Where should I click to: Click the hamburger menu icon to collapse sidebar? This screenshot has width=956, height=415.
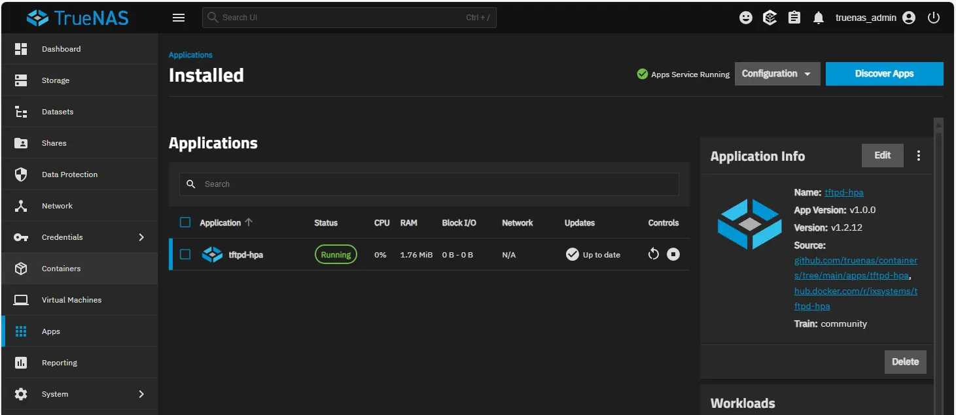point(179,18)
